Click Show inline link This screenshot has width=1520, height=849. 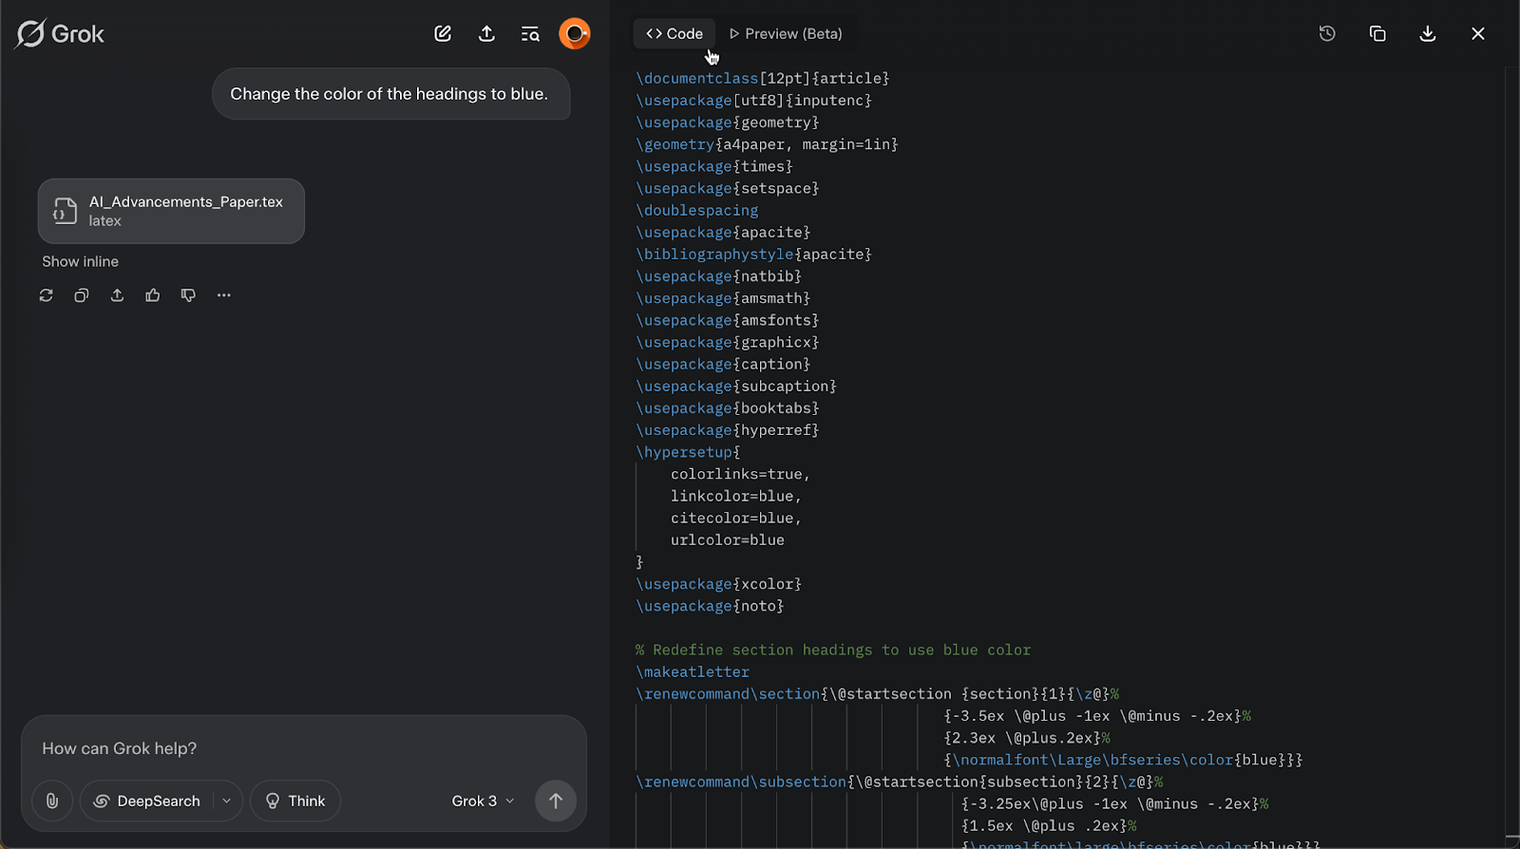[x=80, y=261]
